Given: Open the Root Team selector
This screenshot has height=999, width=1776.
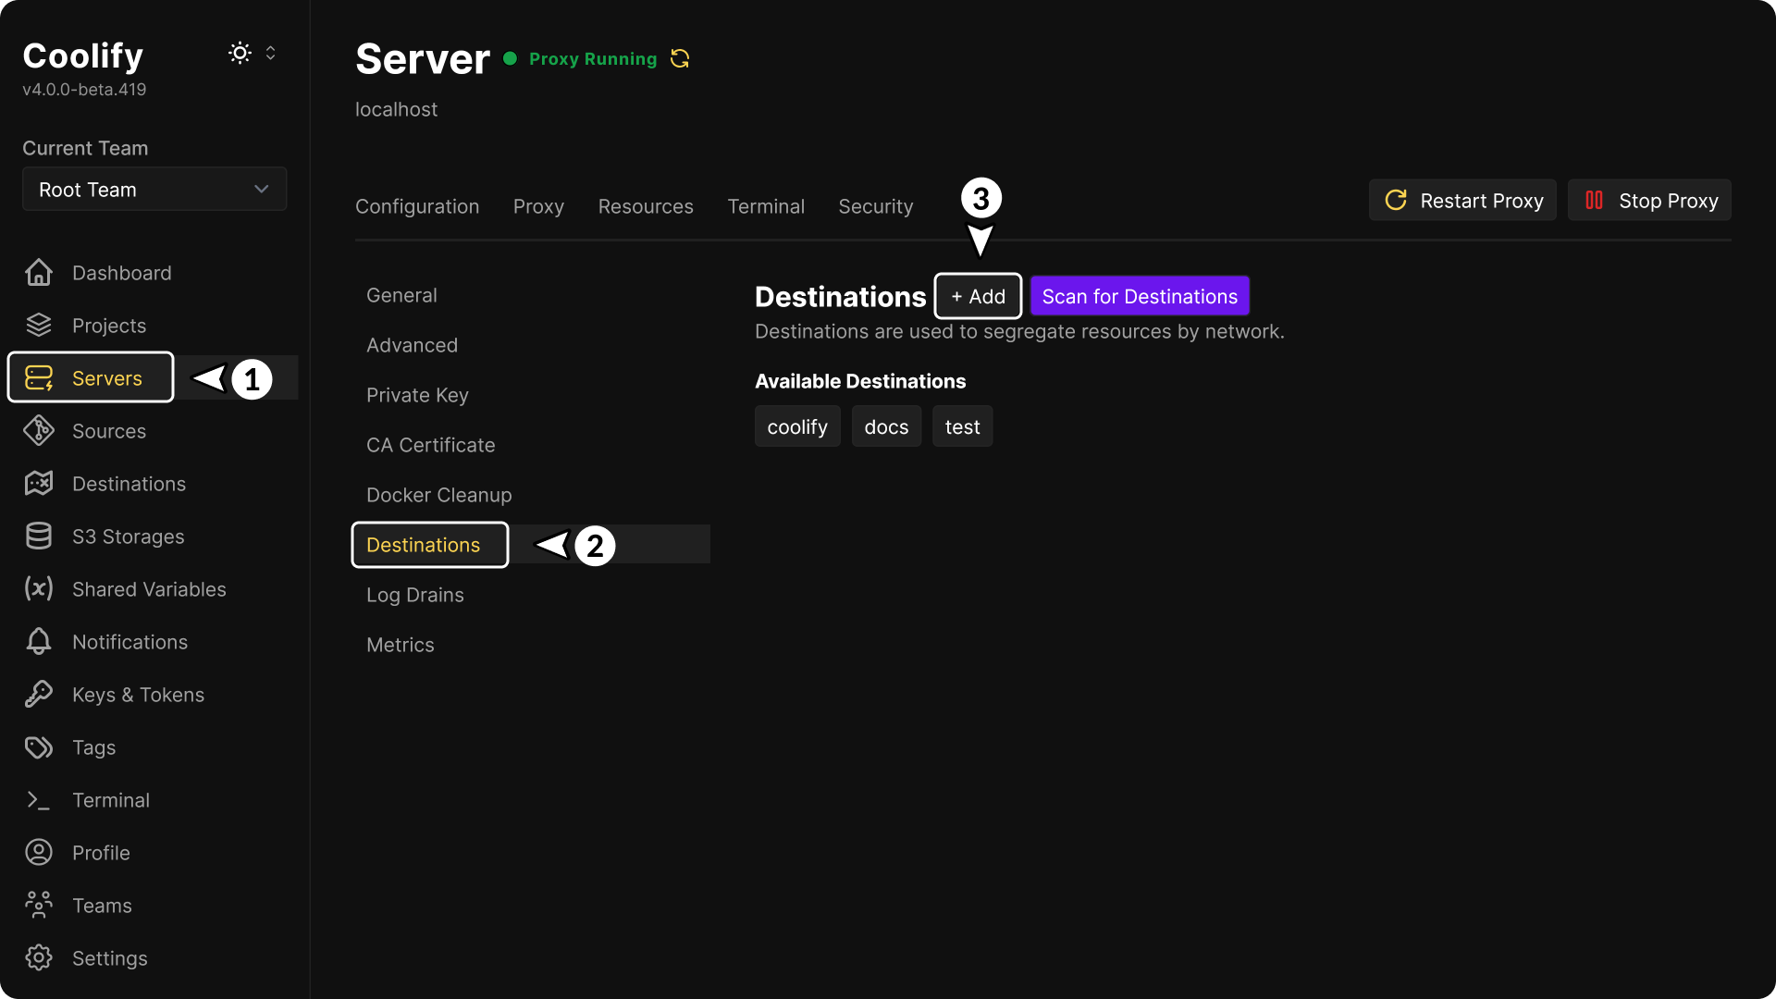Looking at the screenshot, I should pos(154,189).
